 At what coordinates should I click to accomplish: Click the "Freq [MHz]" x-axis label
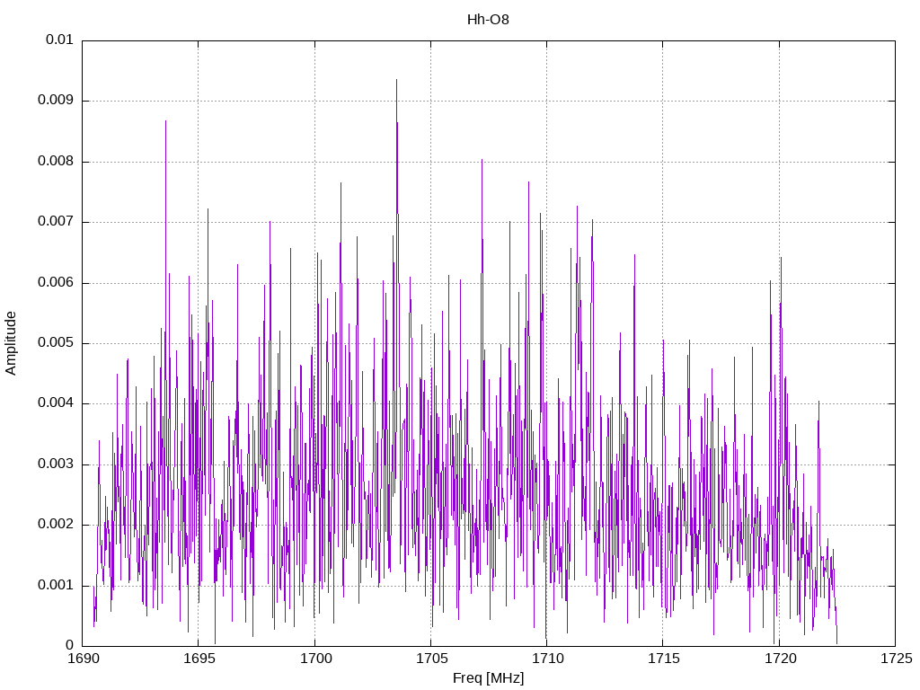(488, 678)
